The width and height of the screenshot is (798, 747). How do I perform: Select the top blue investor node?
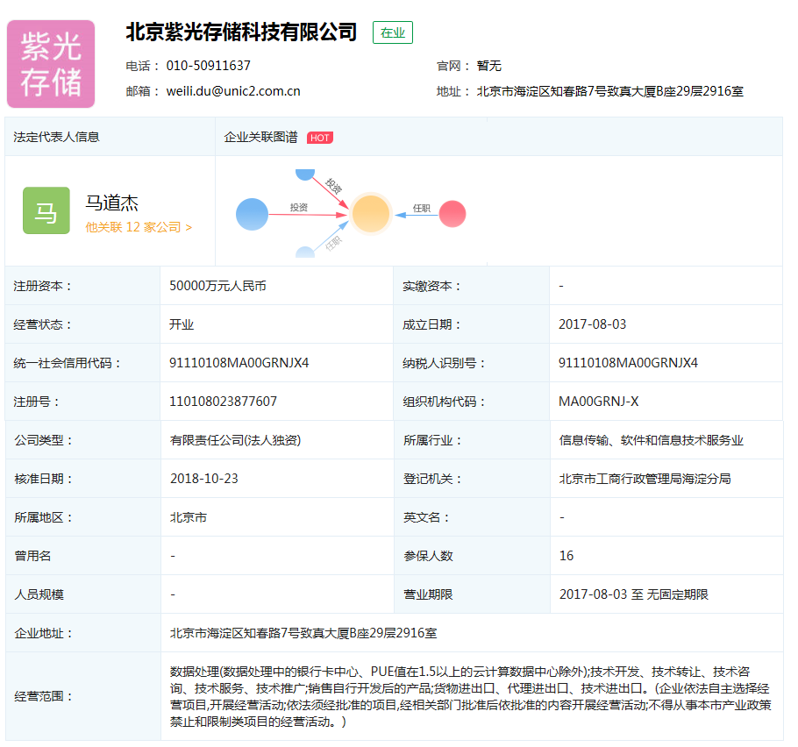click(305, 174)
